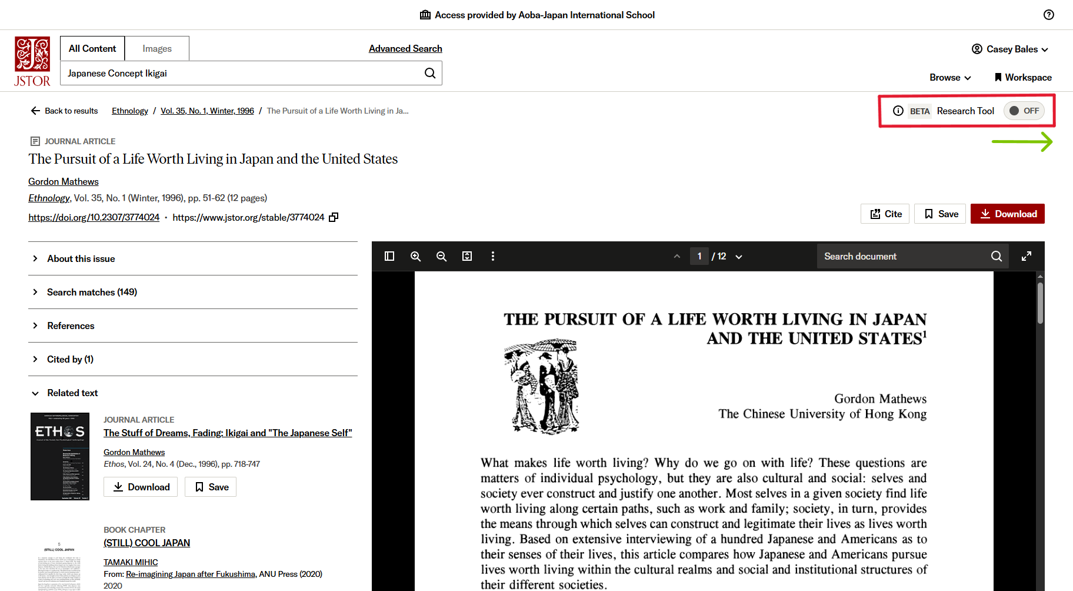Select the All Content search filter
1073x591 pixels.
[x=92, y=48]
